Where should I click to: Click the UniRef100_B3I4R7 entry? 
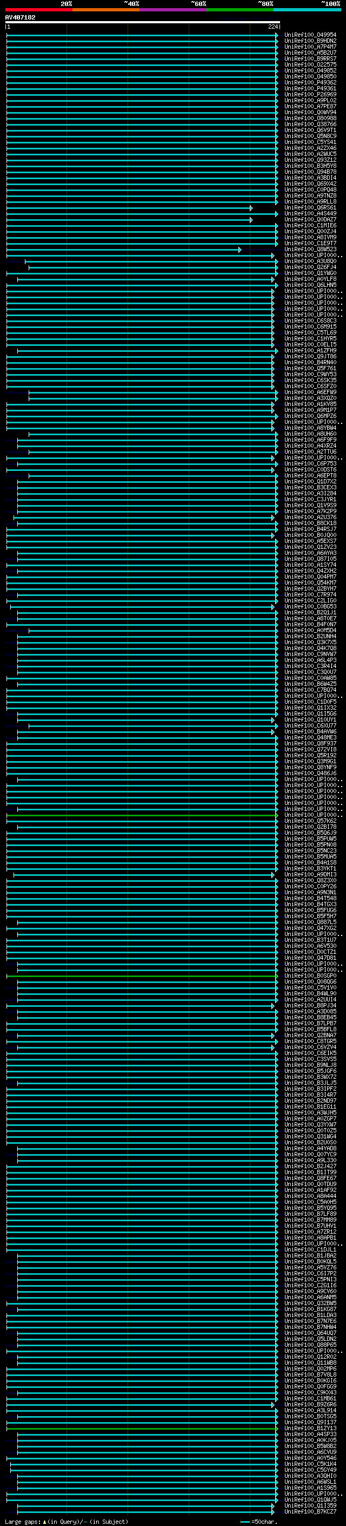(310, 1095)
